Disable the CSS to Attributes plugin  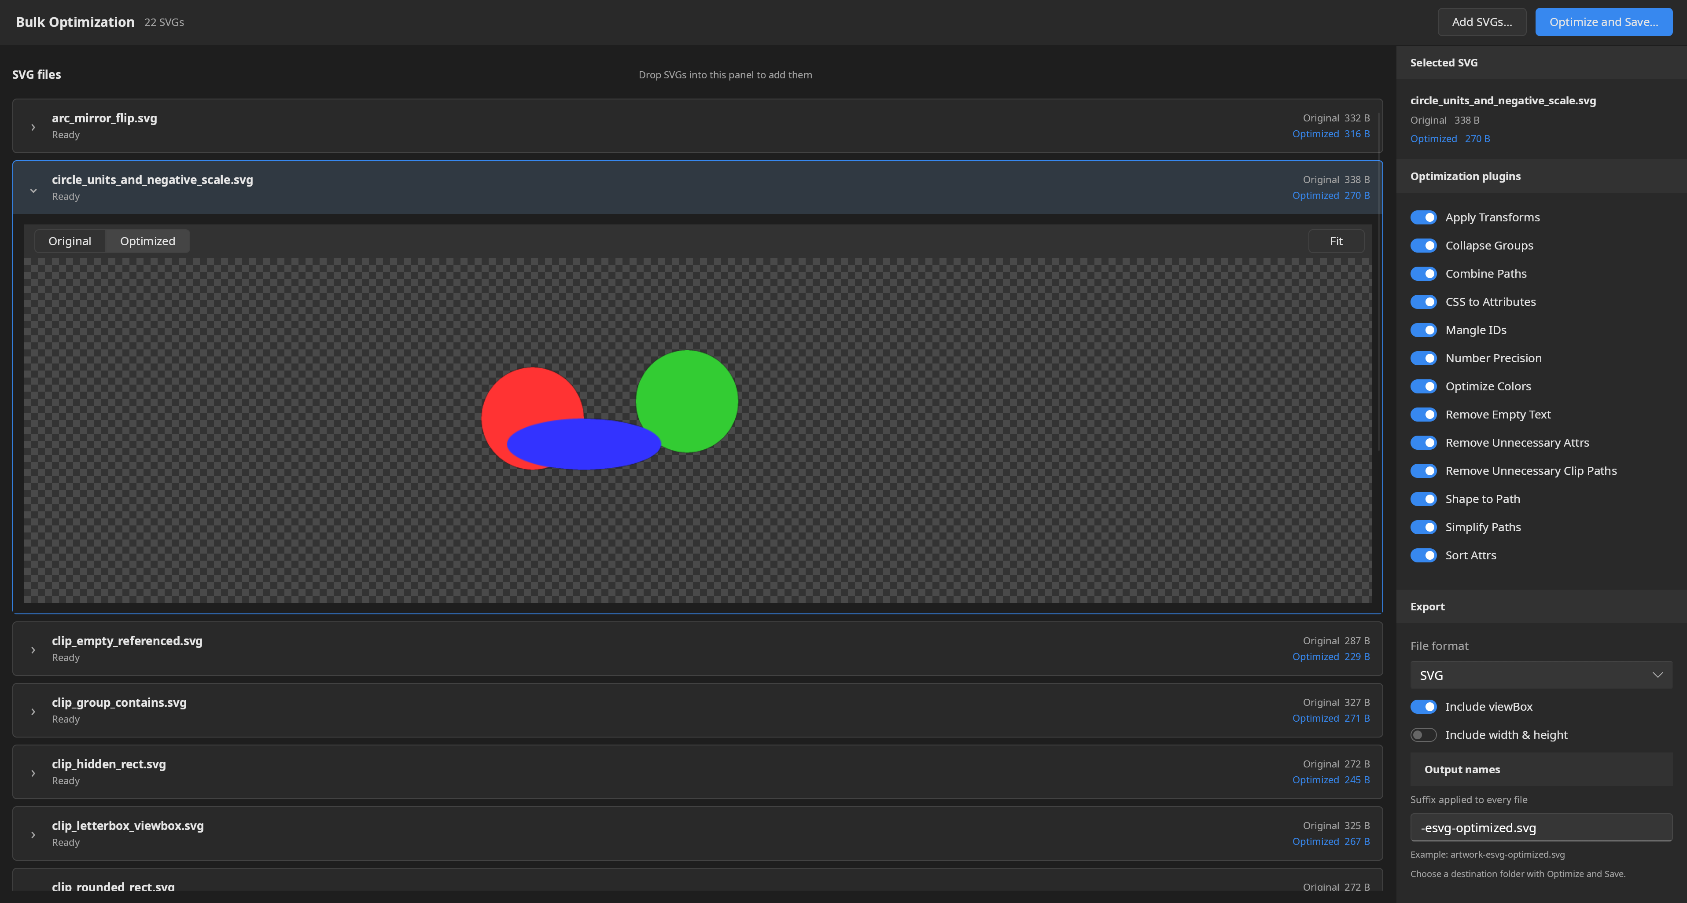1423,302
